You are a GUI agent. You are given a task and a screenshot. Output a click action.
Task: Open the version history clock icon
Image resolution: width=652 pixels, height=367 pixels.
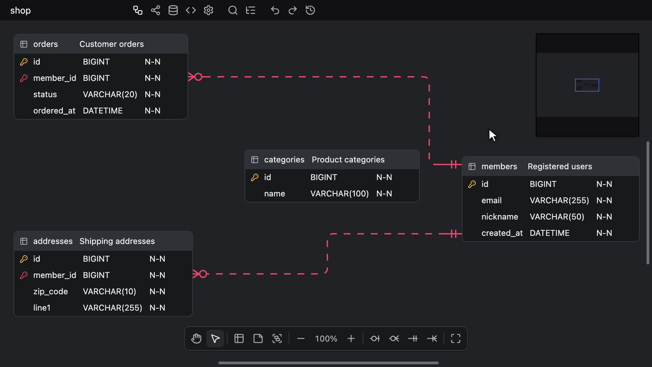tap(310, 10)
